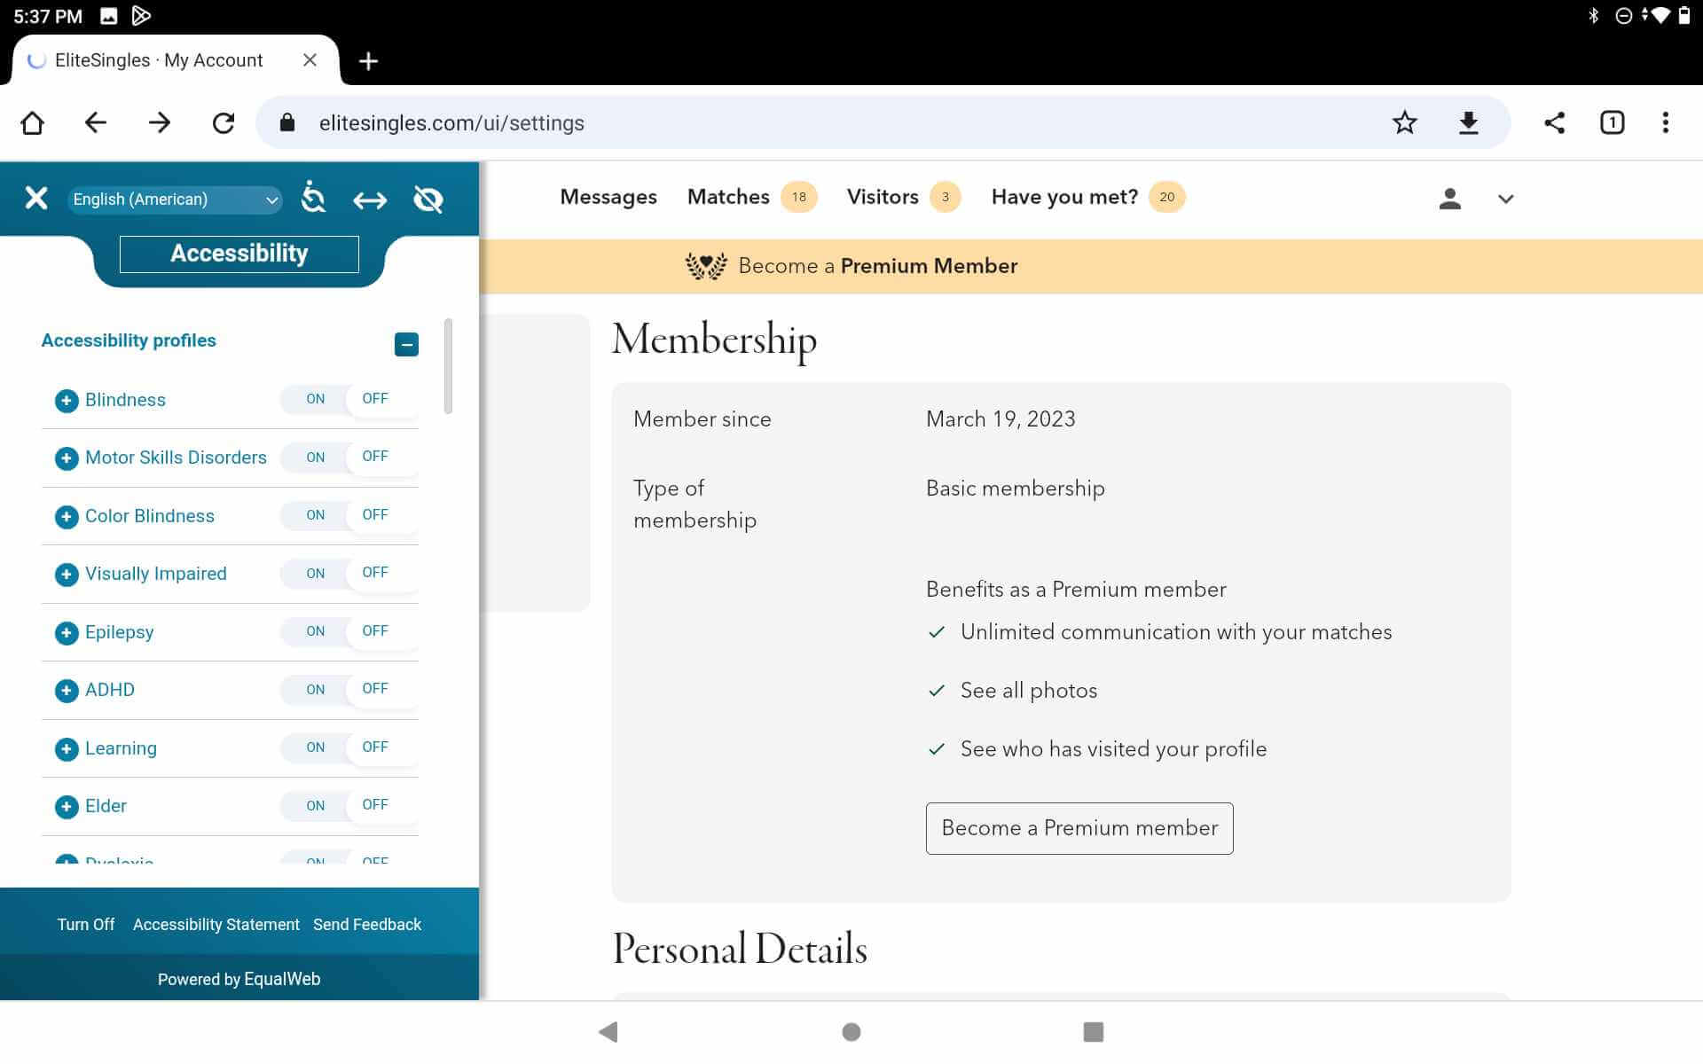Open the account menu chevron
The width and height of the screenshot is (1703, 1064).
[1505, 199]
